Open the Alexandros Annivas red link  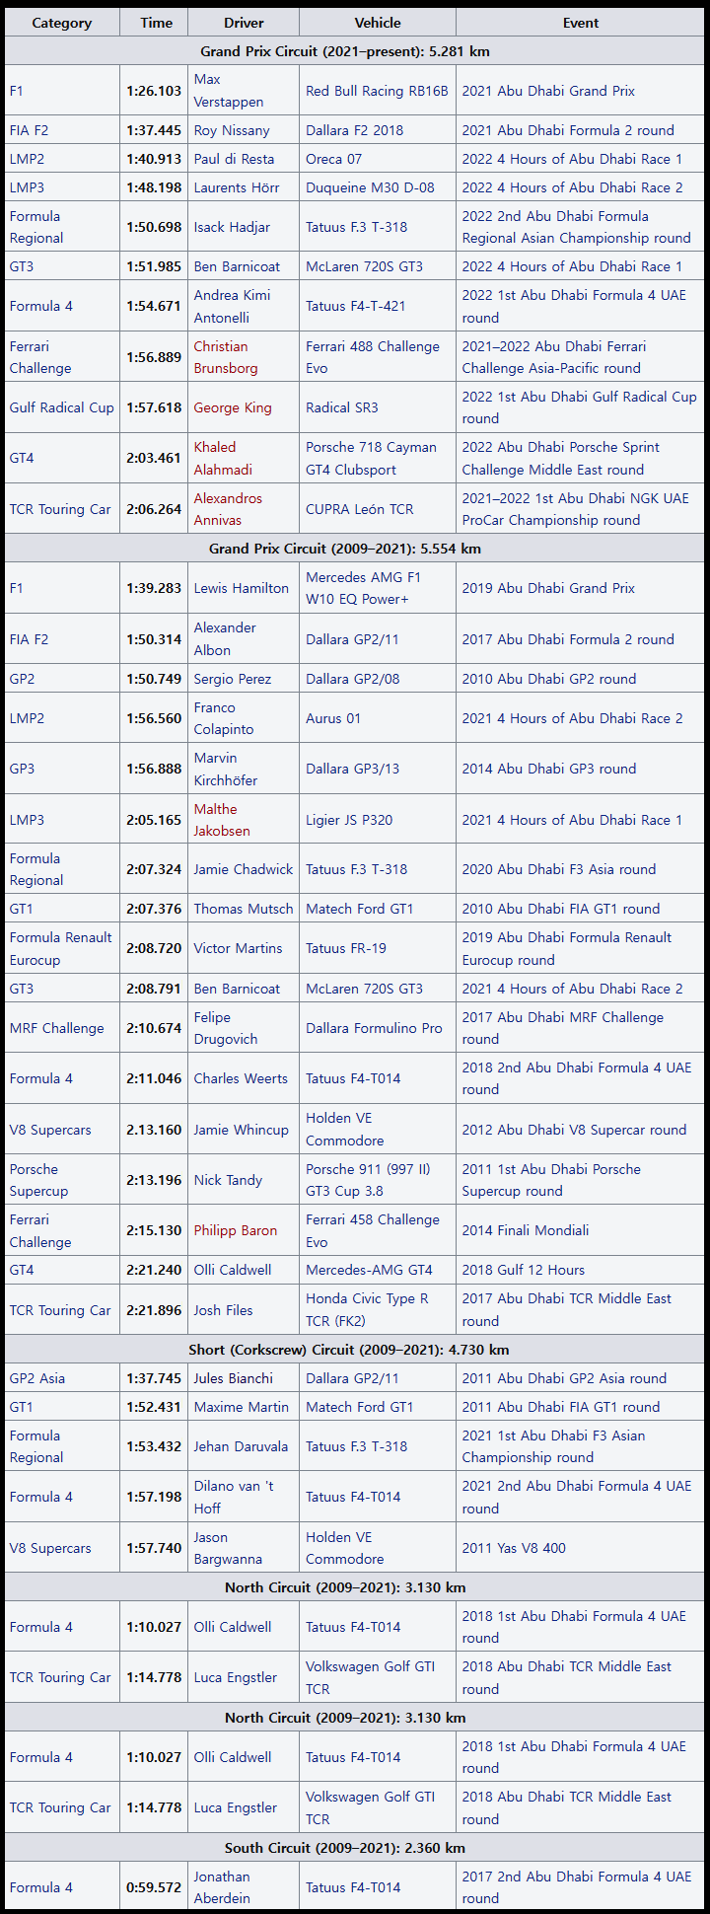[x=228, y=509]
